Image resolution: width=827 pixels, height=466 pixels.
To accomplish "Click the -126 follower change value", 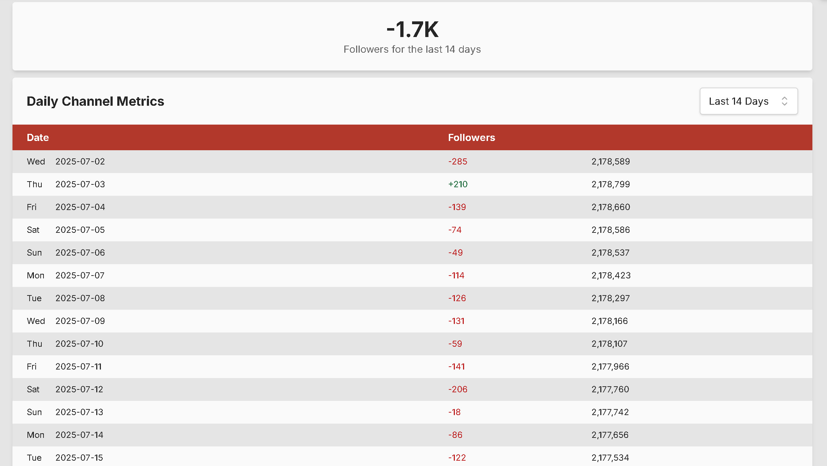I will click(457, 298).
